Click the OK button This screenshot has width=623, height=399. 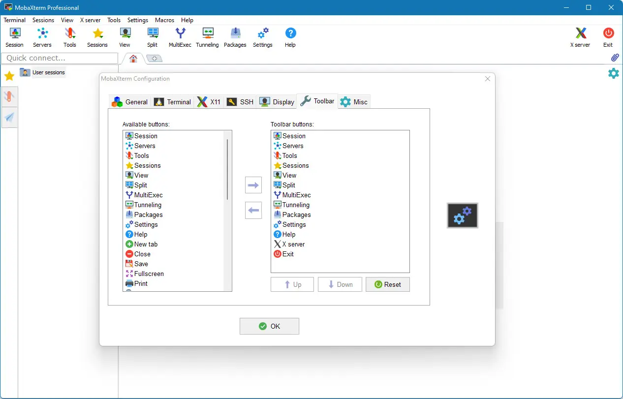(269, 326)
